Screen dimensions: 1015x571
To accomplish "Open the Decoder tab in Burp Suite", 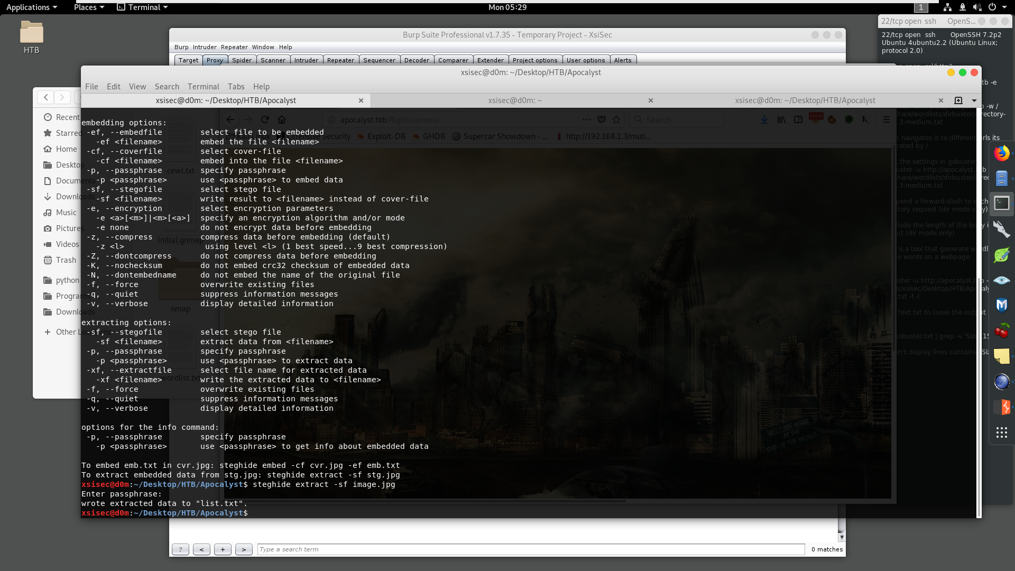I will [417, 60].
